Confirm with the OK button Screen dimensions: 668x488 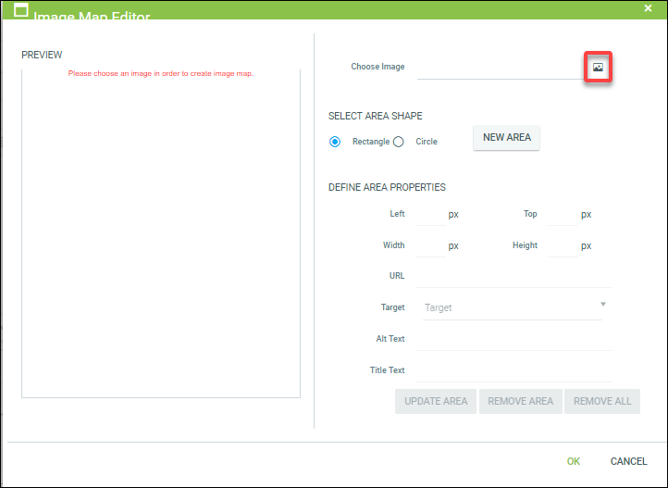[x=574, y=461]
